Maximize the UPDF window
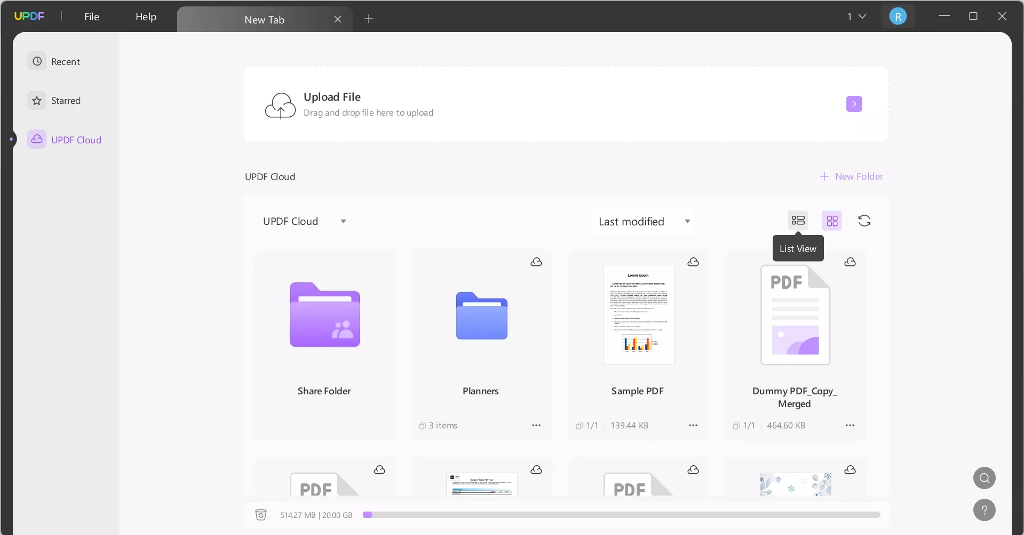1024x535 pixels. click(973, 16)
